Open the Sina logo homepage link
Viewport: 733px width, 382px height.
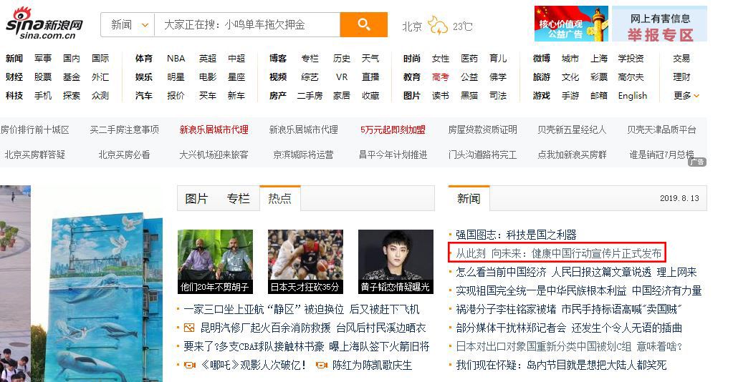tap(44, 23)
